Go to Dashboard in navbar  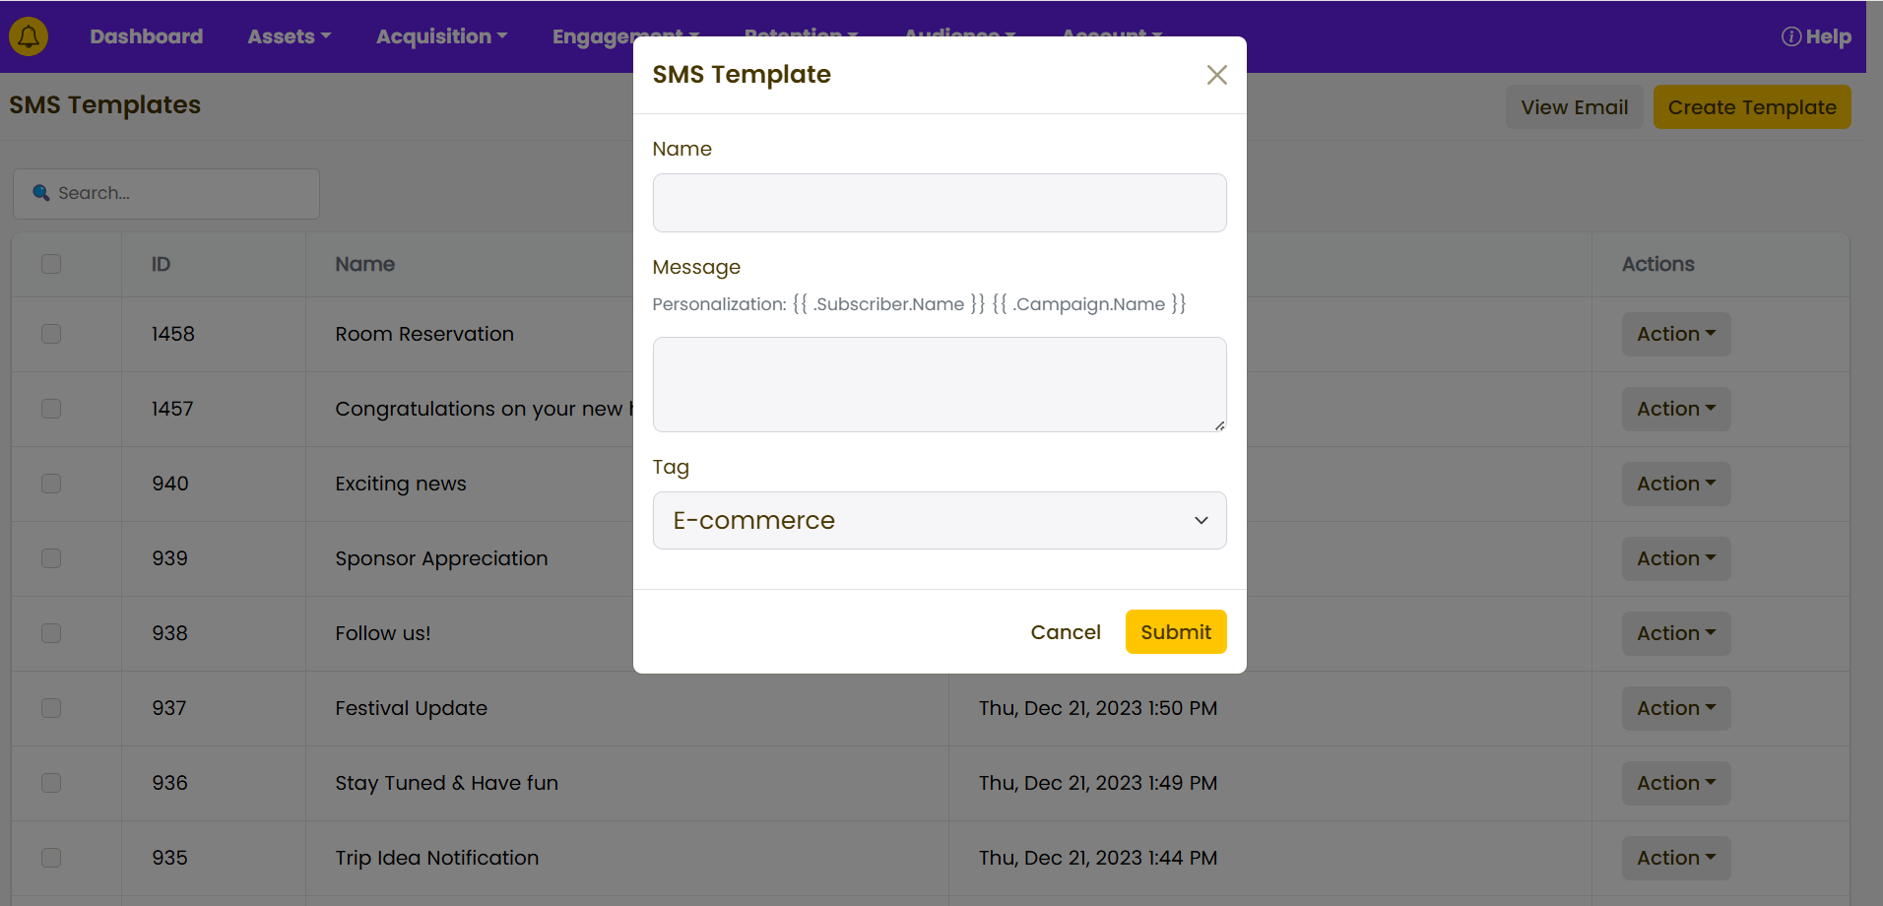pos(147,36)
